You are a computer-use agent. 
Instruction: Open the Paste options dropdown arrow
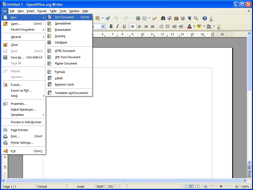(103, 18)
